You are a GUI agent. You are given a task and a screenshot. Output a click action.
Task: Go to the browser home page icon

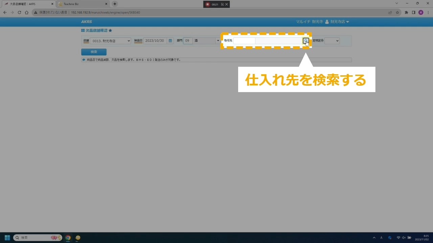(27, 12)
